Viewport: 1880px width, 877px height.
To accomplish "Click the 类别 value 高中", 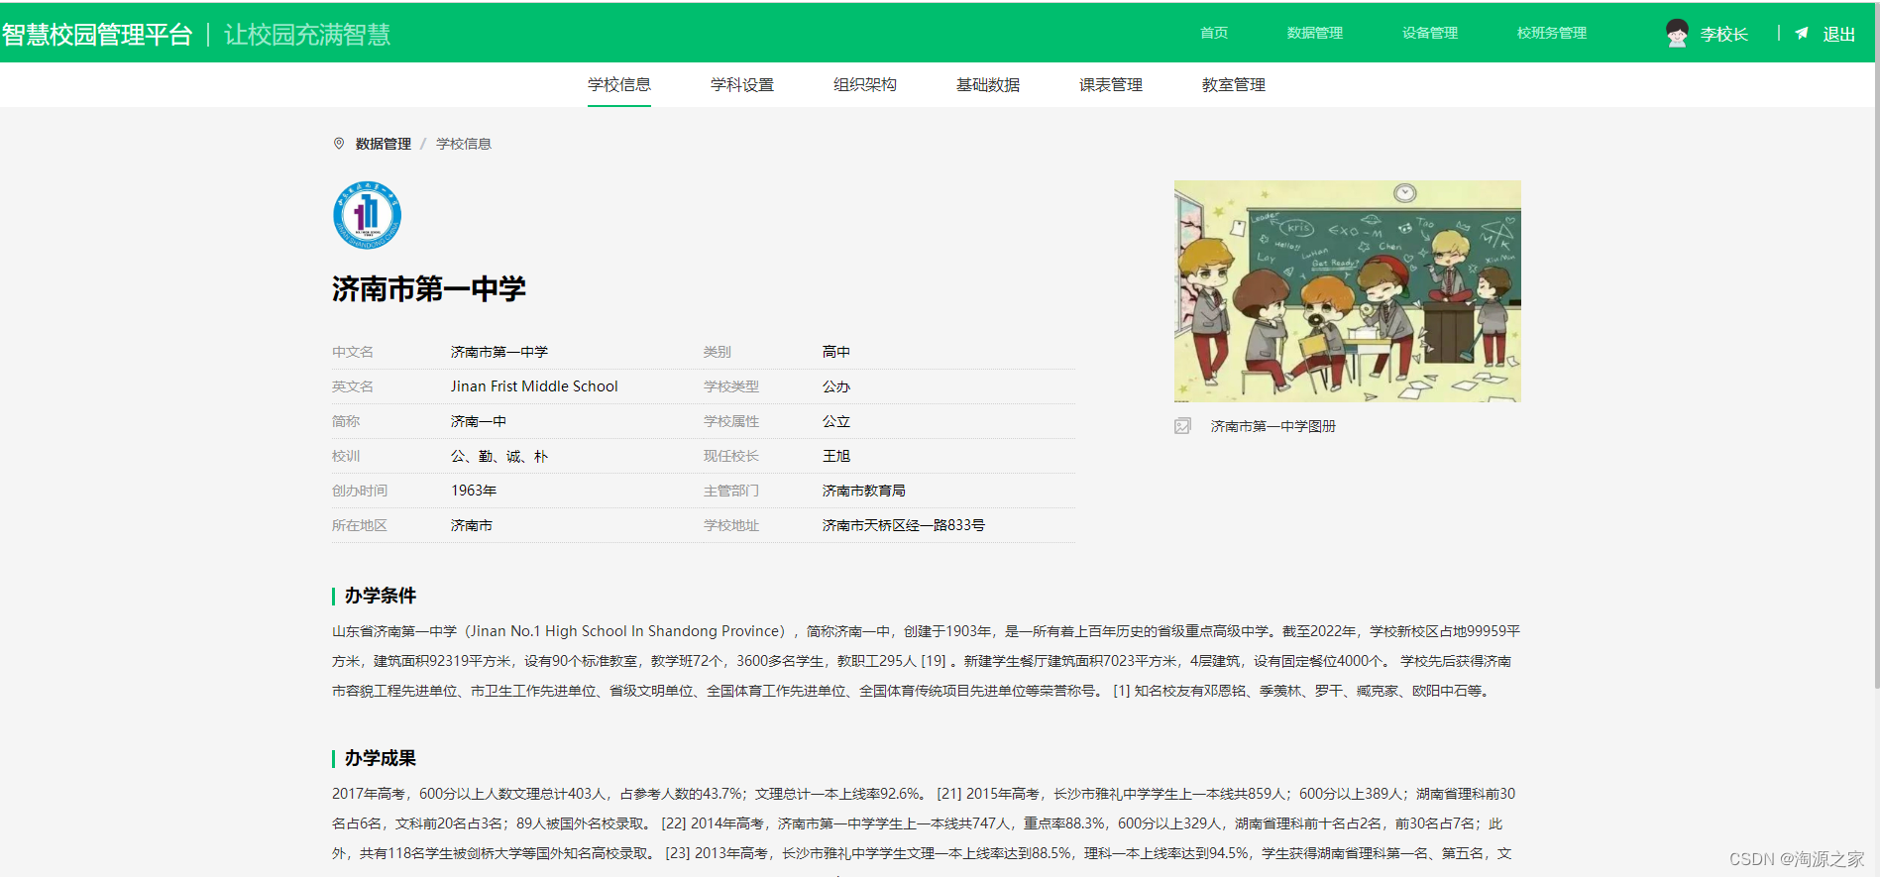I will 836,352.
